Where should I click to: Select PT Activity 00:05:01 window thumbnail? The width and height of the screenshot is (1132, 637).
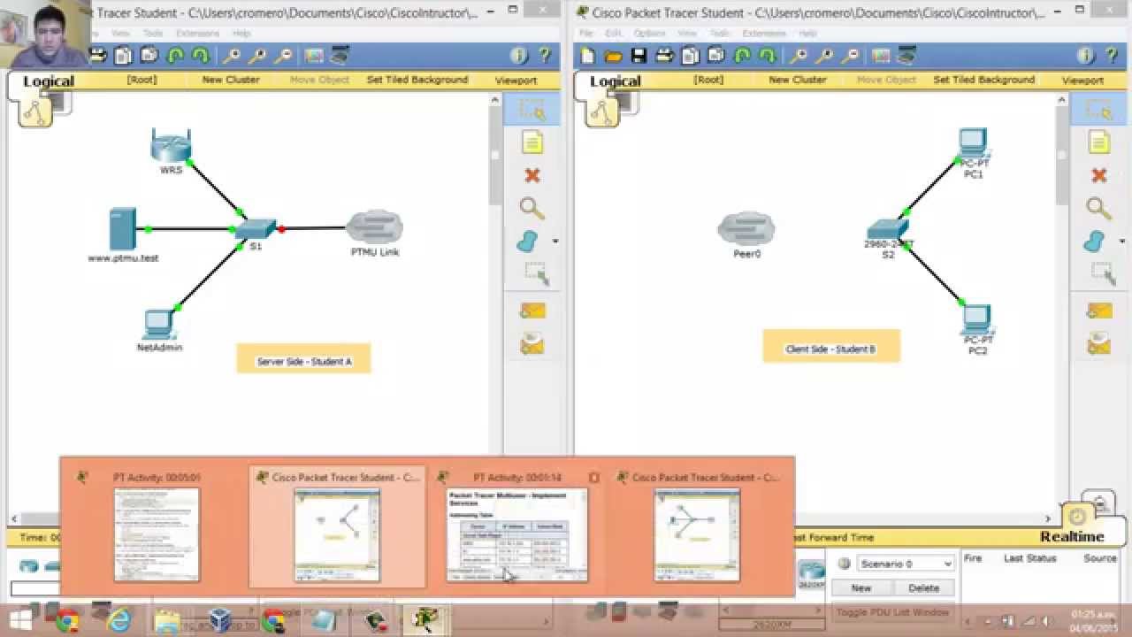pyautogui.click(x=157, y=534)
